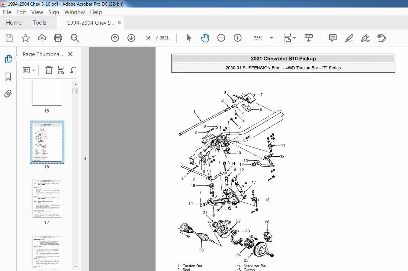
Task: Click the scrolling mode icon
Action: pyautogui.click(x=309, y=38)
